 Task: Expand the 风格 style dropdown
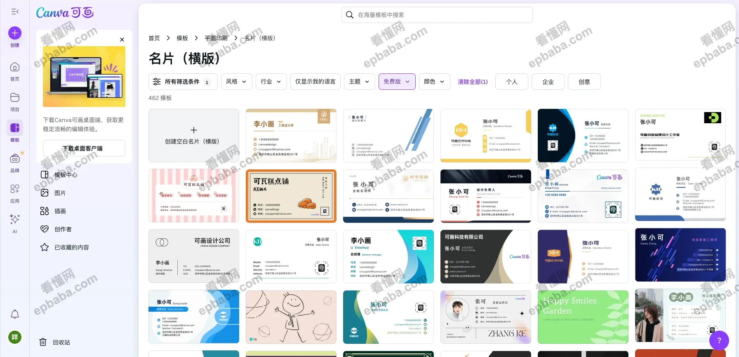(x=237, y=82)
